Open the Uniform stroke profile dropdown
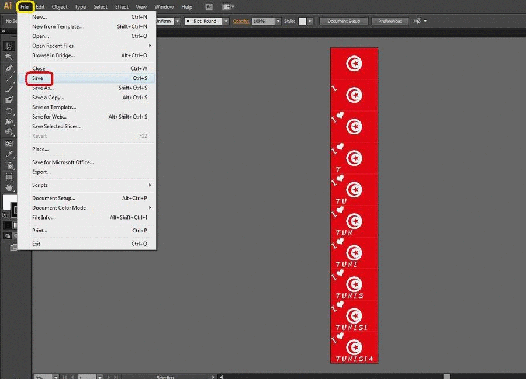The image size is (526, 379). [x=178, y=21]
